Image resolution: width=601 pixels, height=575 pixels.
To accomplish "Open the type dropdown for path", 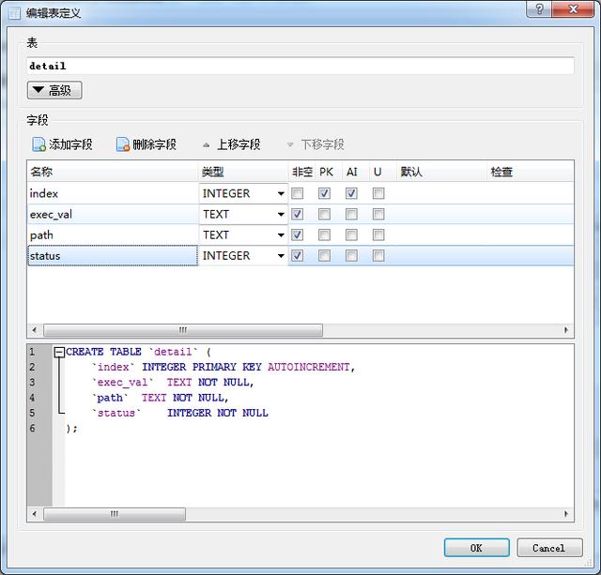I will pyautogui.click(x=281, y=235).
